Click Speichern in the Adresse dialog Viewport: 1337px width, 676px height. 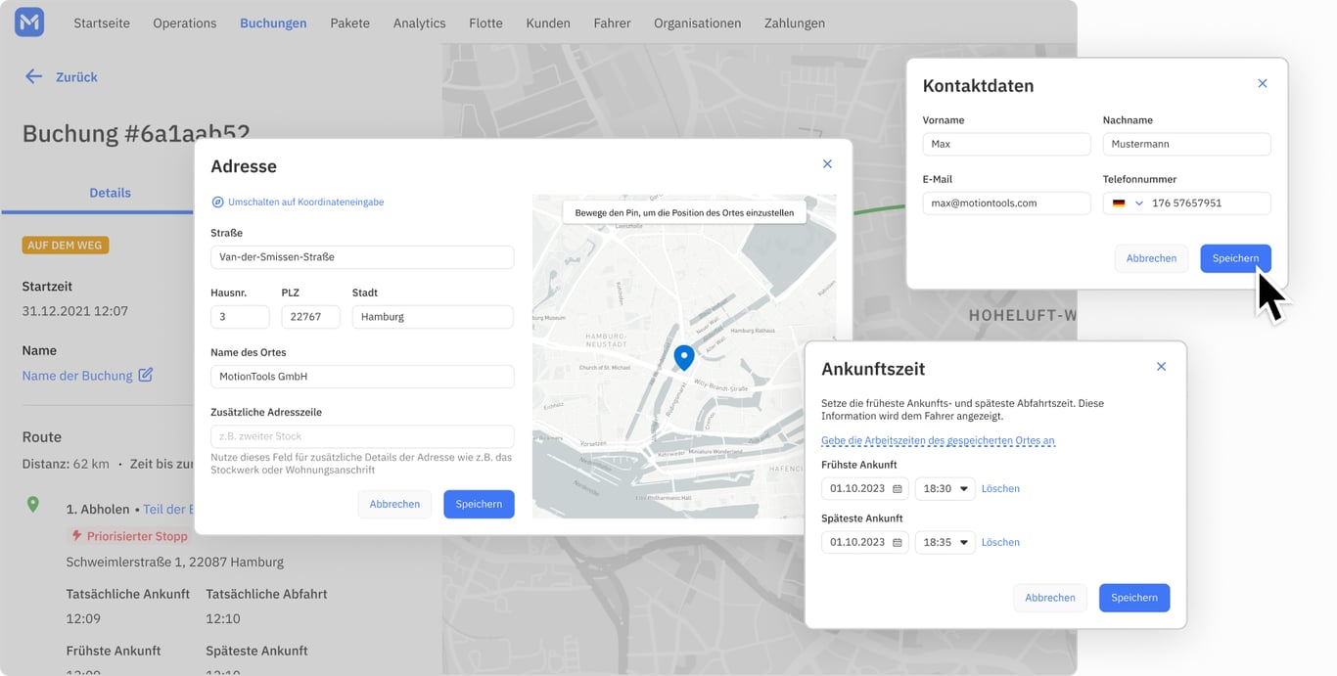coord(479,504)
